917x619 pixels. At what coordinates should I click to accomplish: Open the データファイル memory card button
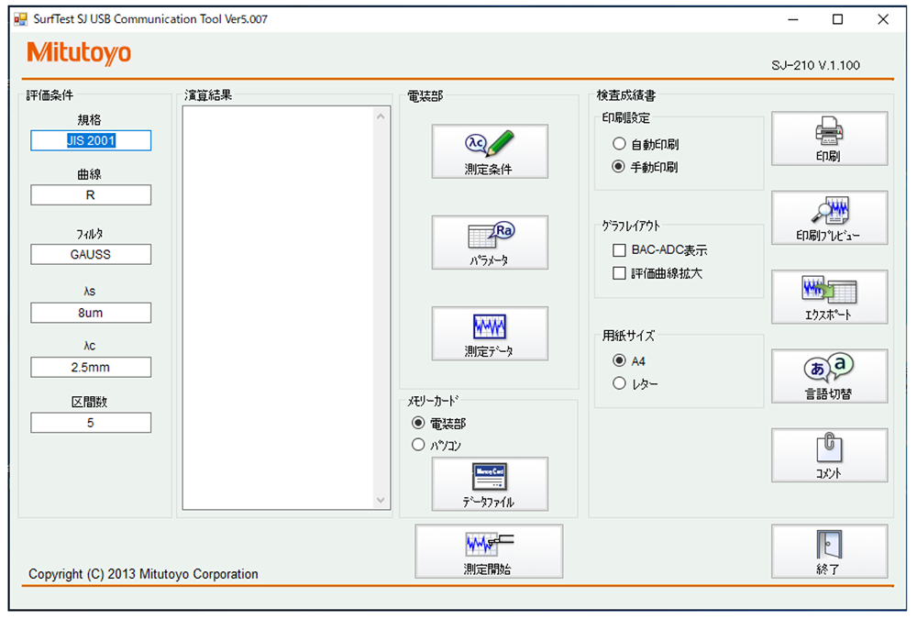(489, 484)
